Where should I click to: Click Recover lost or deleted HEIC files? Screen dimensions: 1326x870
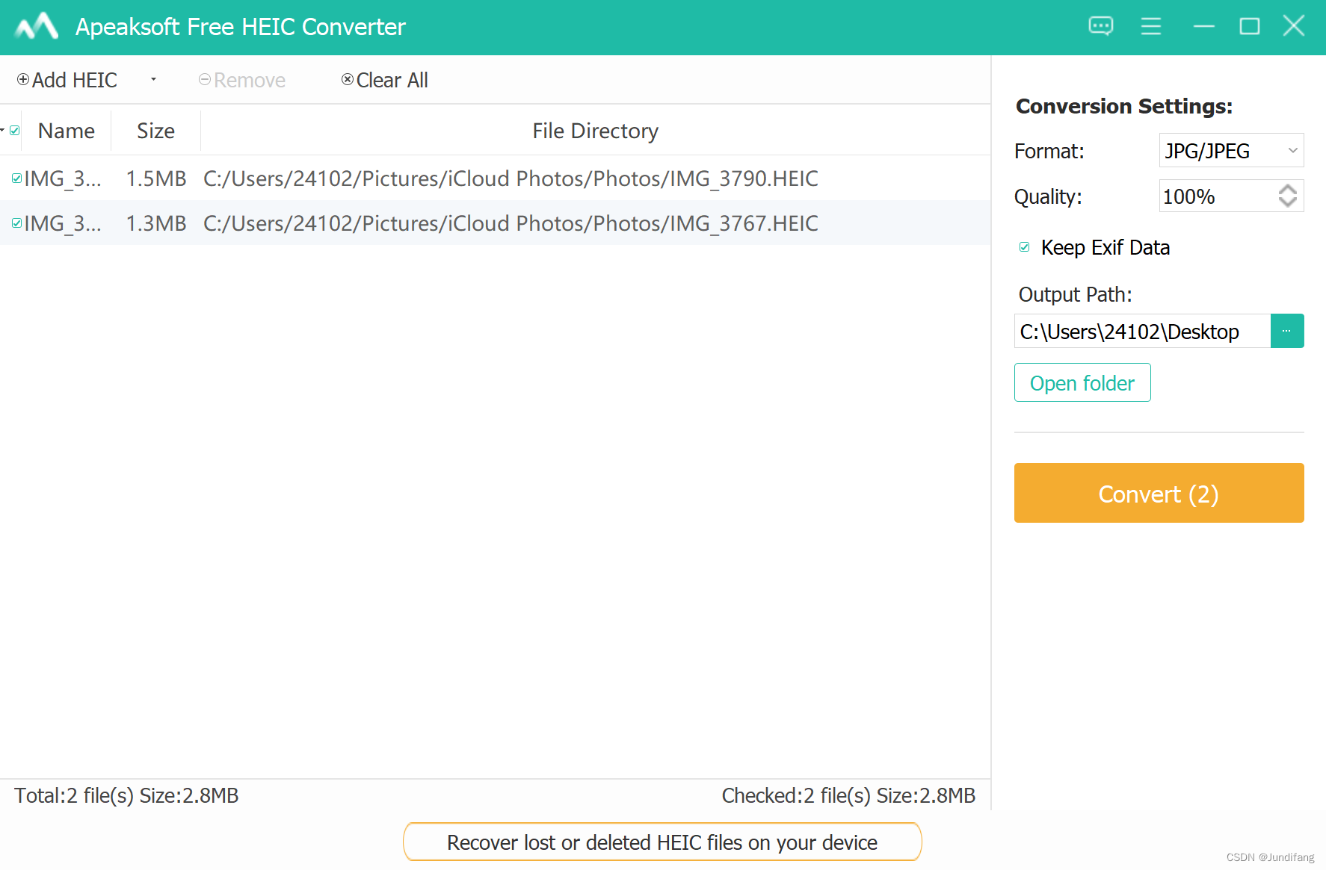pyautogui.click(x=662, y=842)
